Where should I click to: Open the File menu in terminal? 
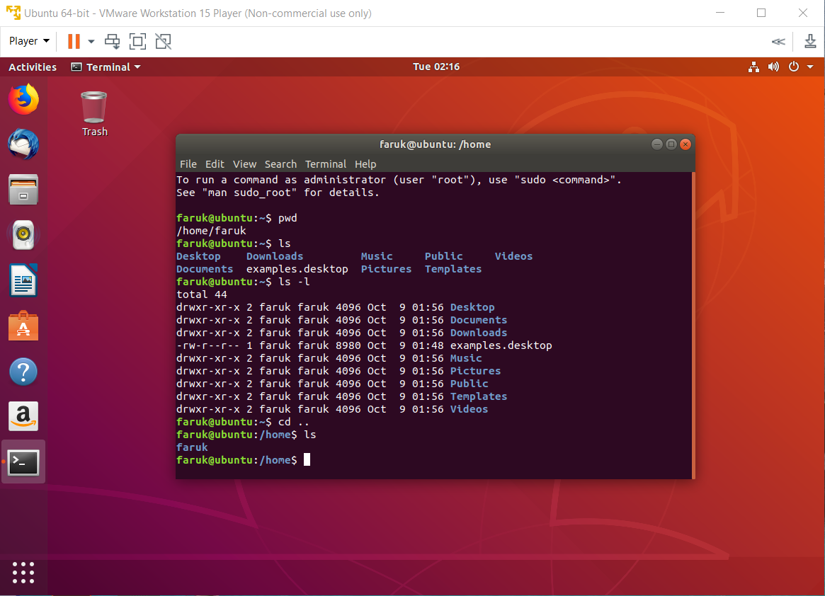188,164
